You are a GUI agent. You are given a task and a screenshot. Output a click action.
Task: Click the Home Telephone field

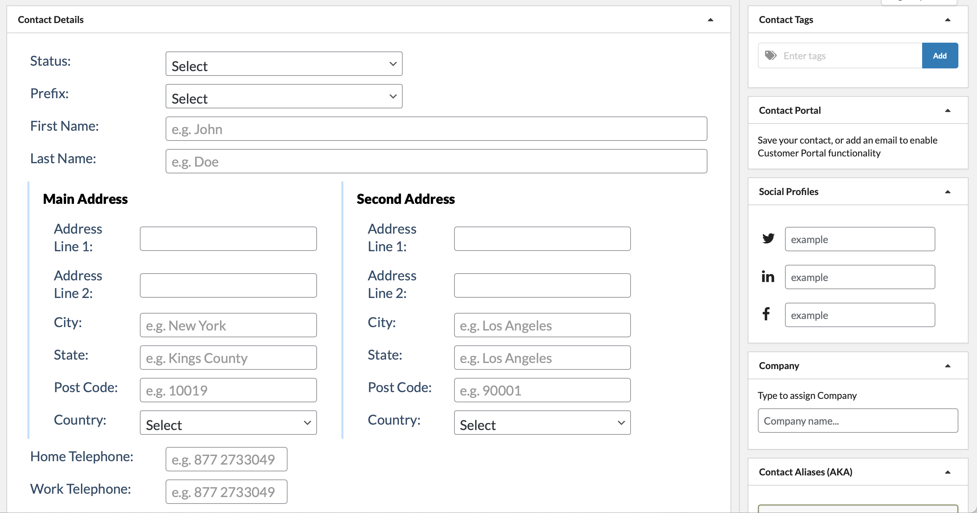pos(226,459)
